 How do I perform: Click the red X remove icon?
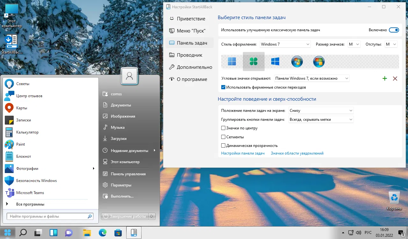pyautogui.click(x=395, y=78)
